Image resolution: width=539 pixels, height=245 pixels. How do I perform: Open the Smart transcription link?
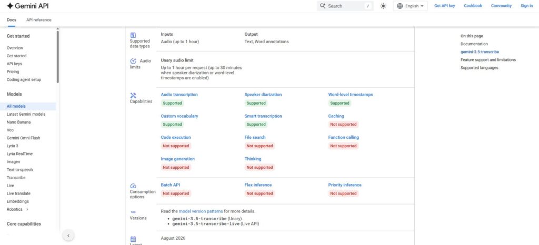pos(263,116)
